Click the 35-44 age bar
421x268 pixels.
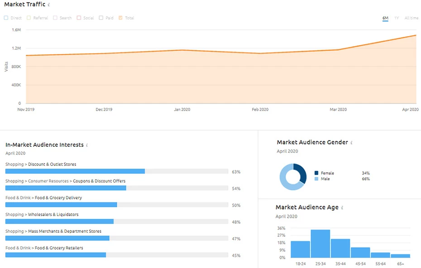pos(340,249)
